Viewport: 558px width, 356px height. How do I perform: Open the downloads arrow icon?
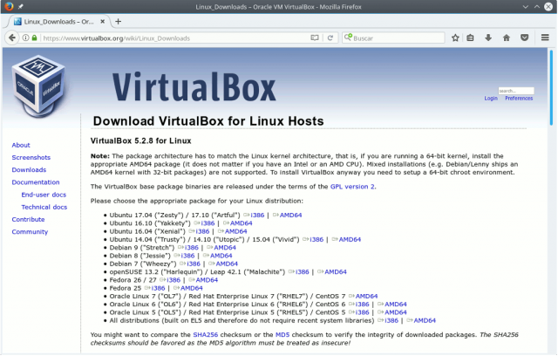point(488,38)
